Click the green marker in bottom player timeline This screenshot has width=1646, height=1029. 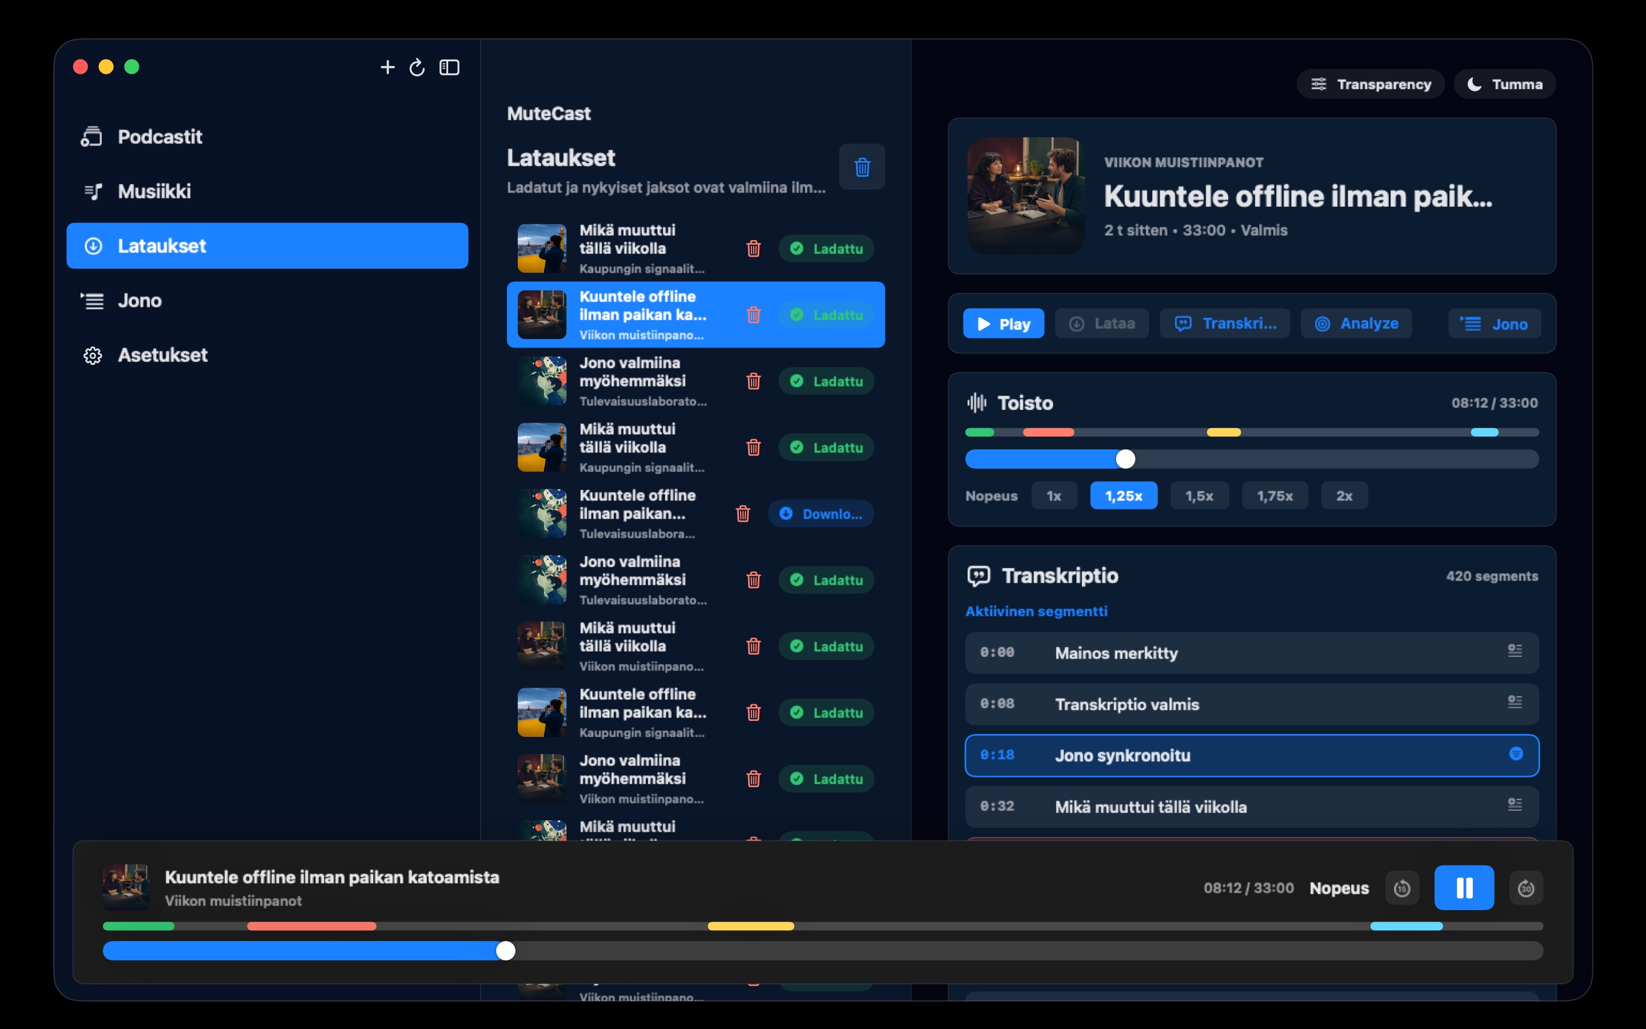pyautogui.click(x=138, y=926)
